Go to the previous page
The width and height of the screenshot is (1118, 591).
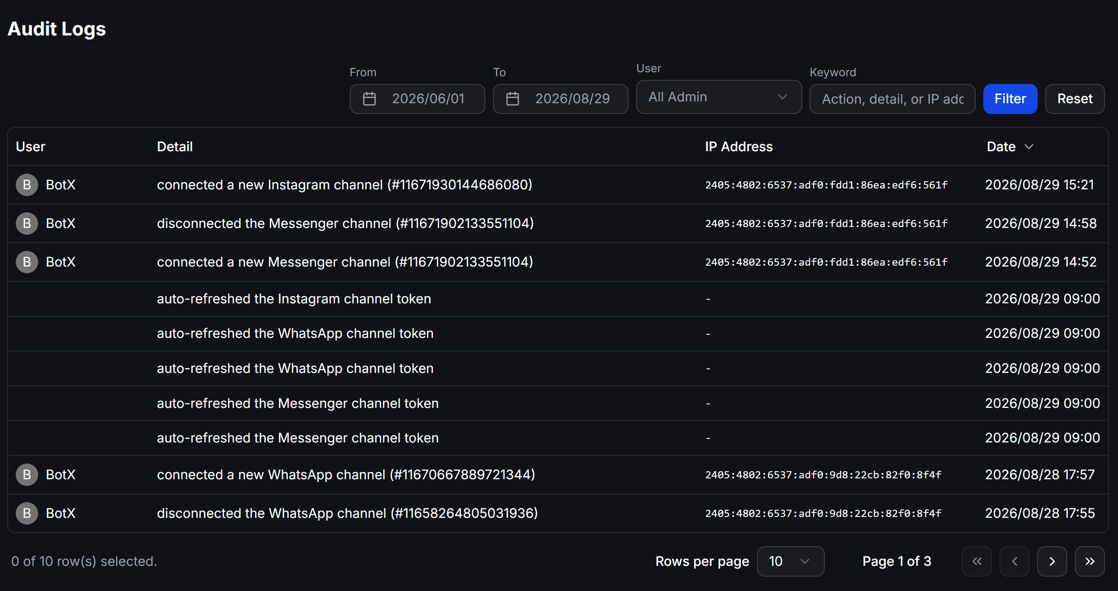1014,561
